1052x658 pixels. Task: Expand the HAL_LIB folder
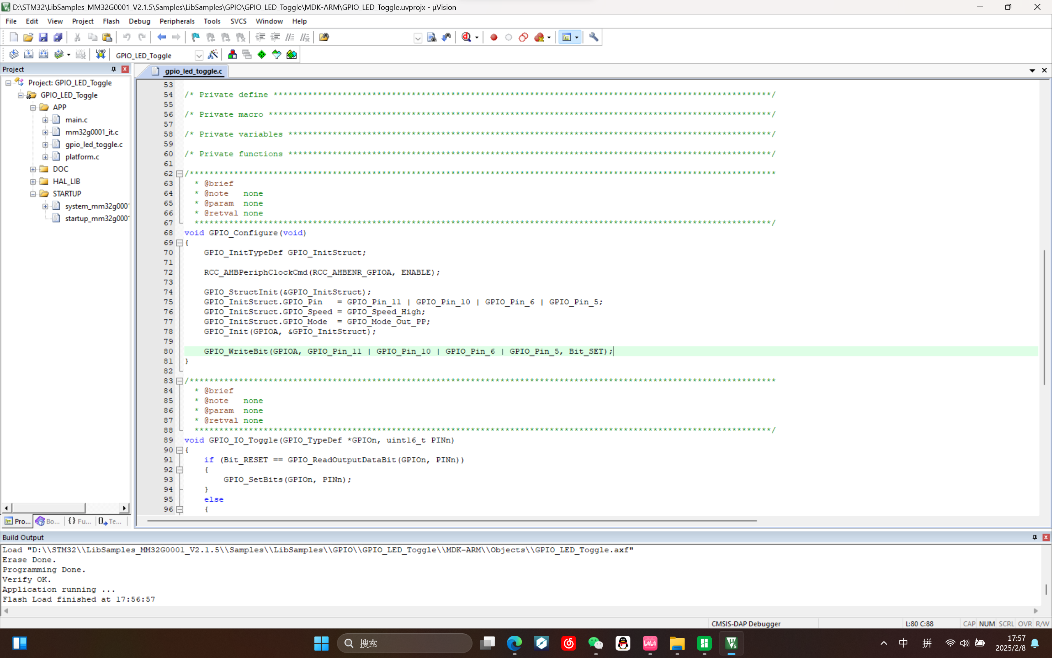pyautogui.click(x=33, y=181)
